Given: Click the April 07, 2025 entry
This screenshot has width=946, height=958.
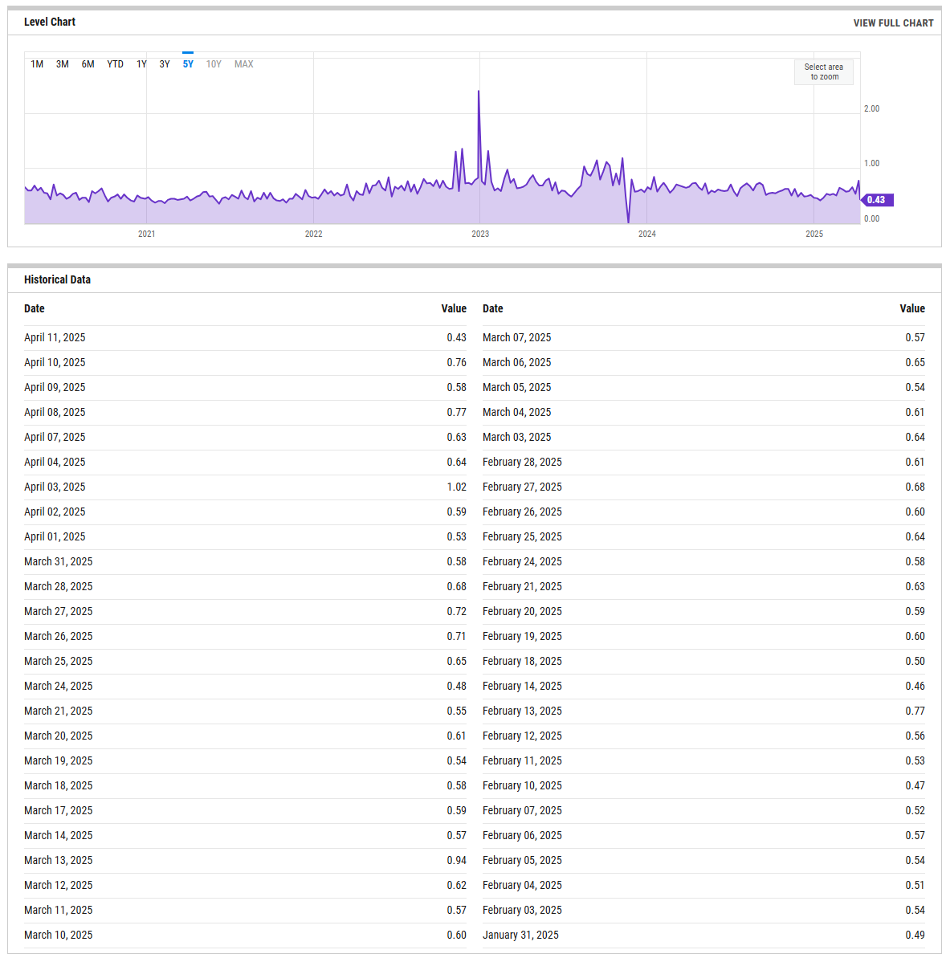Looking at the screenshot, I should 55,438.
